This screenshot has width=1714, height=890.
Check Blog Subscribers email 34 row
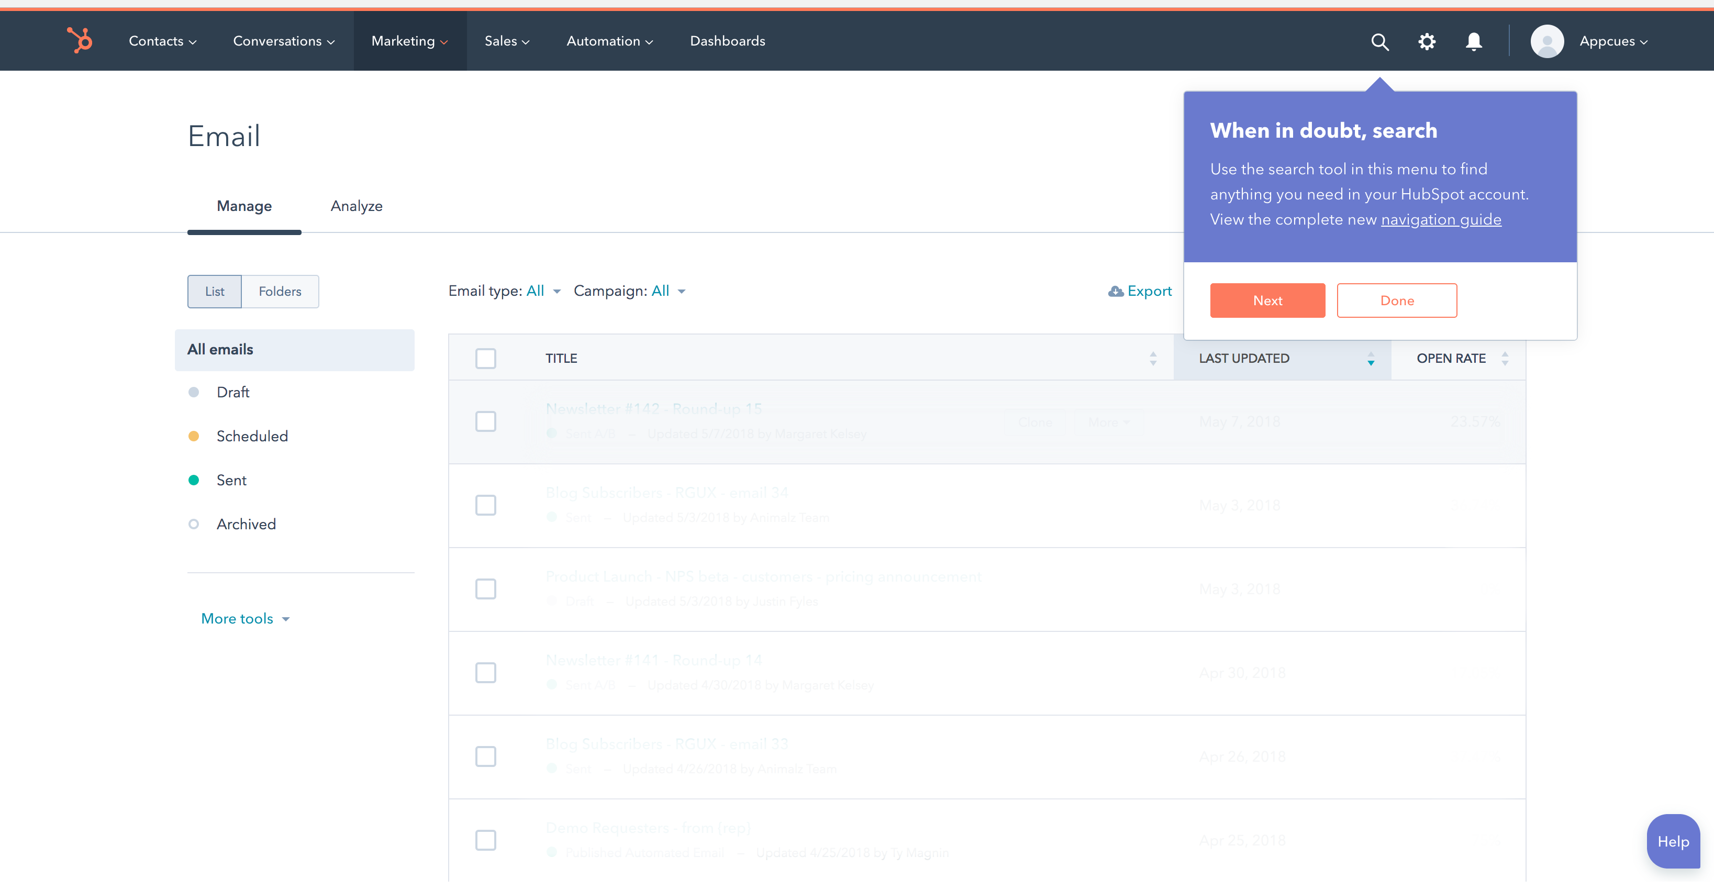point(485,506)
